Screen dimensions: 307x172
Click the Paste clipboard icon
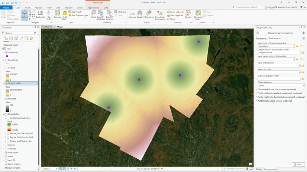(x=3, y=14)
